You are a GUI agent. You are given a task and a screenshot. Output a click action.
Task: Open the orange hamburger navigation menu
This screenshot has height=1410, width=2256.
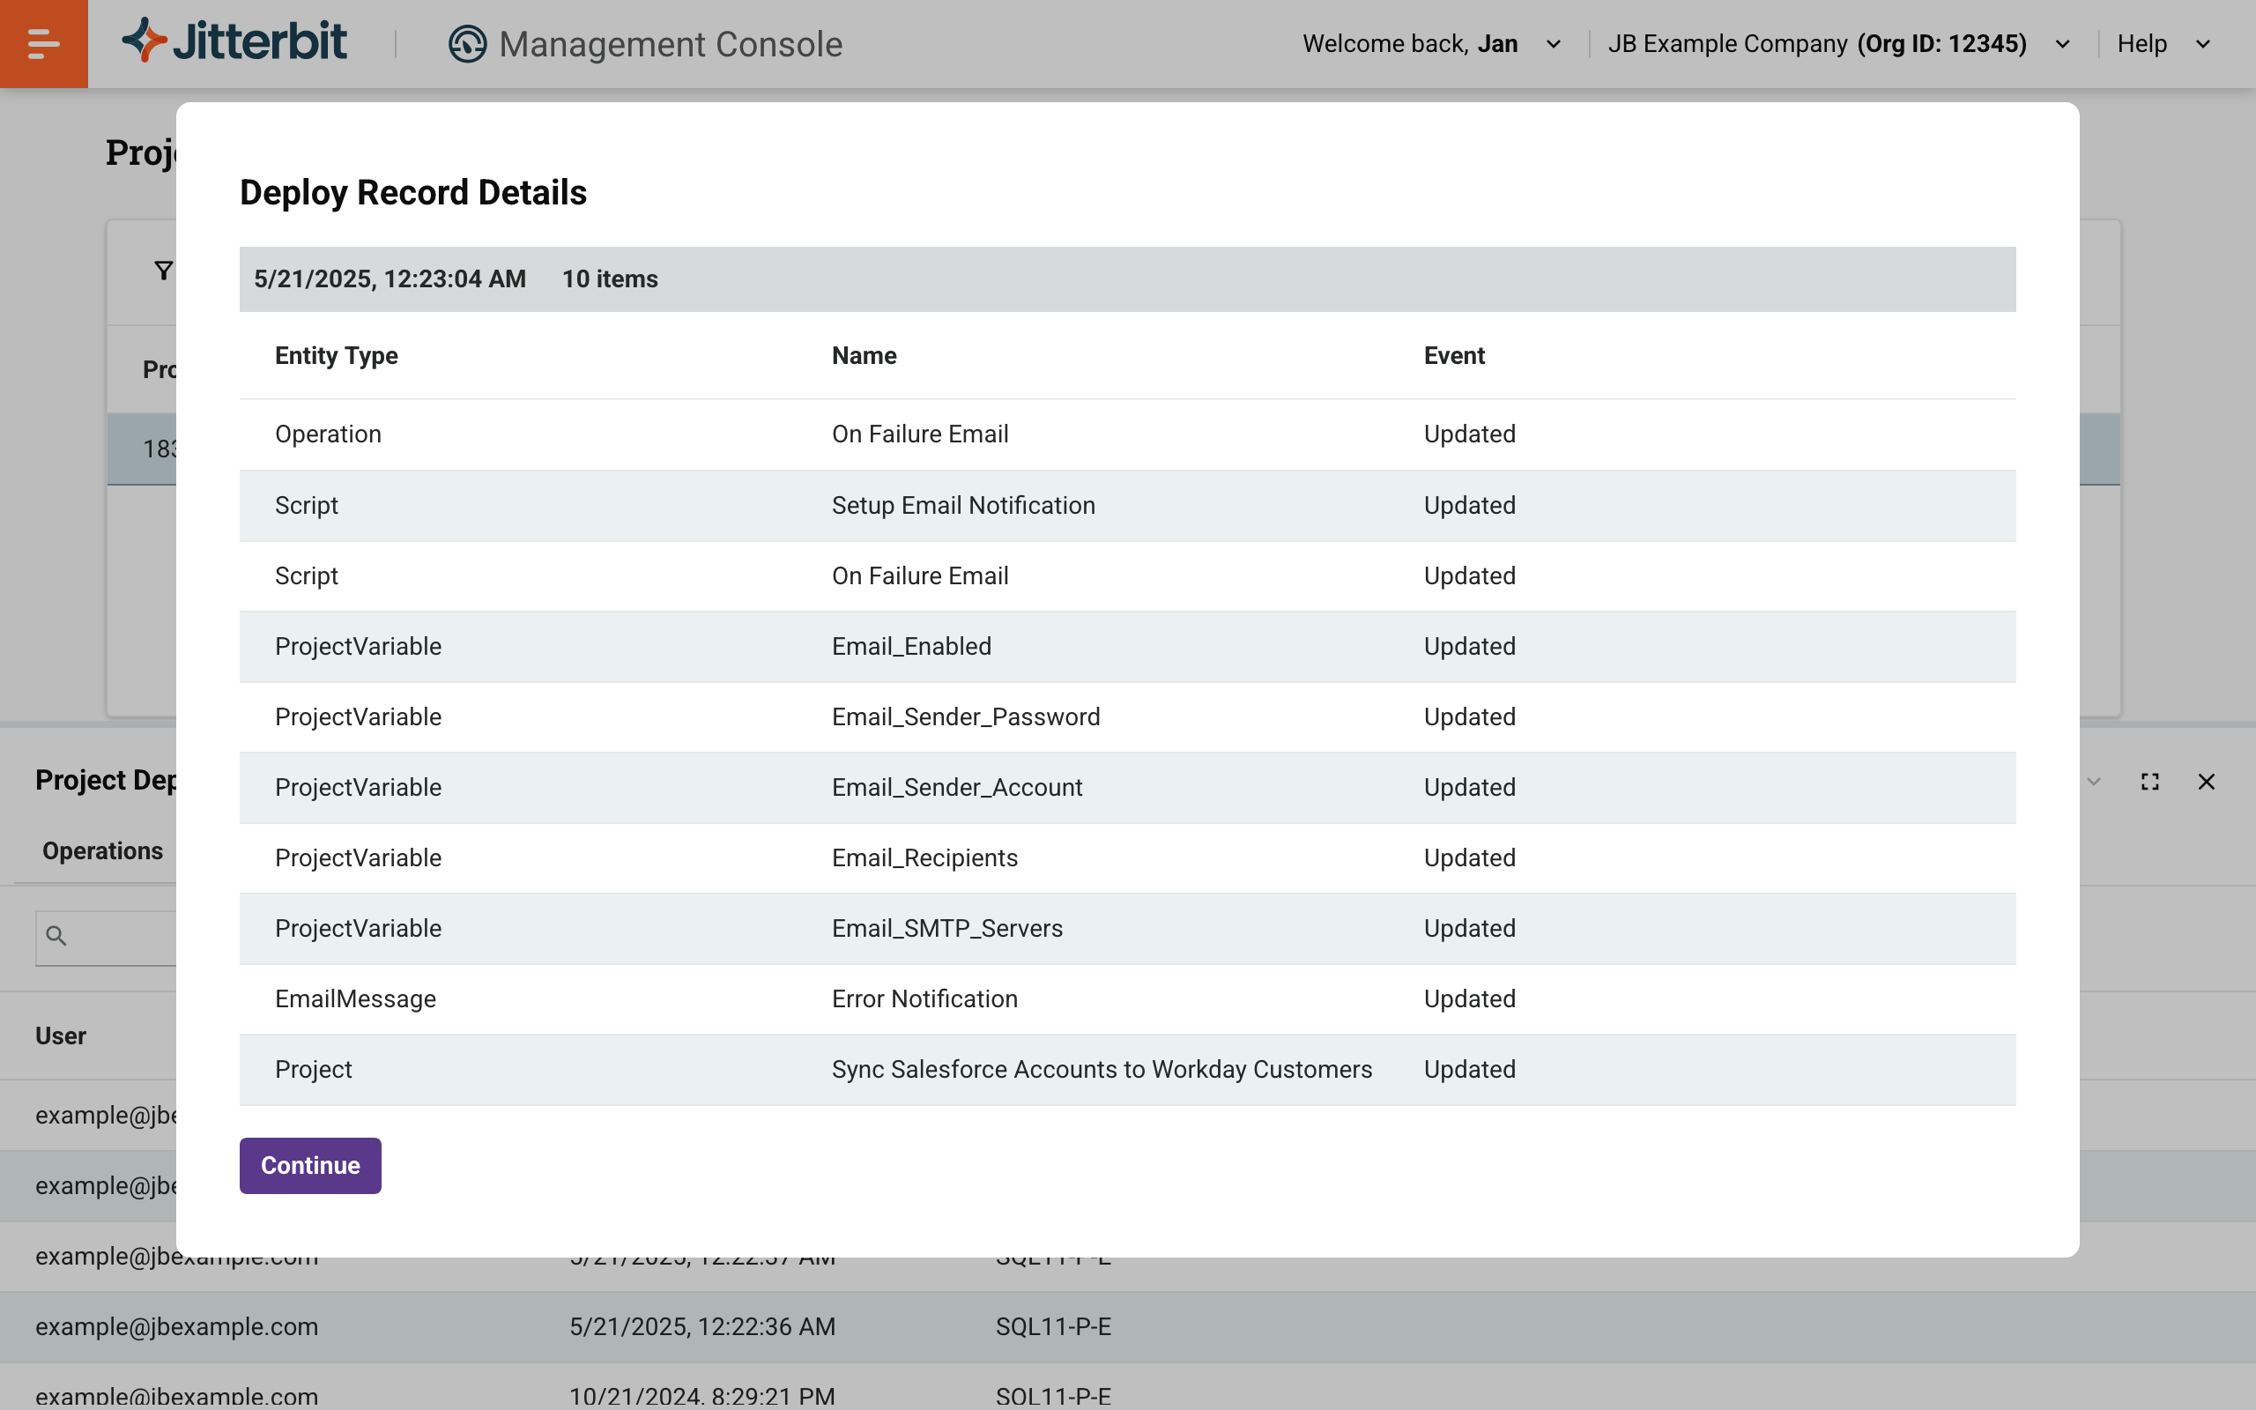(x=43, y=44)
